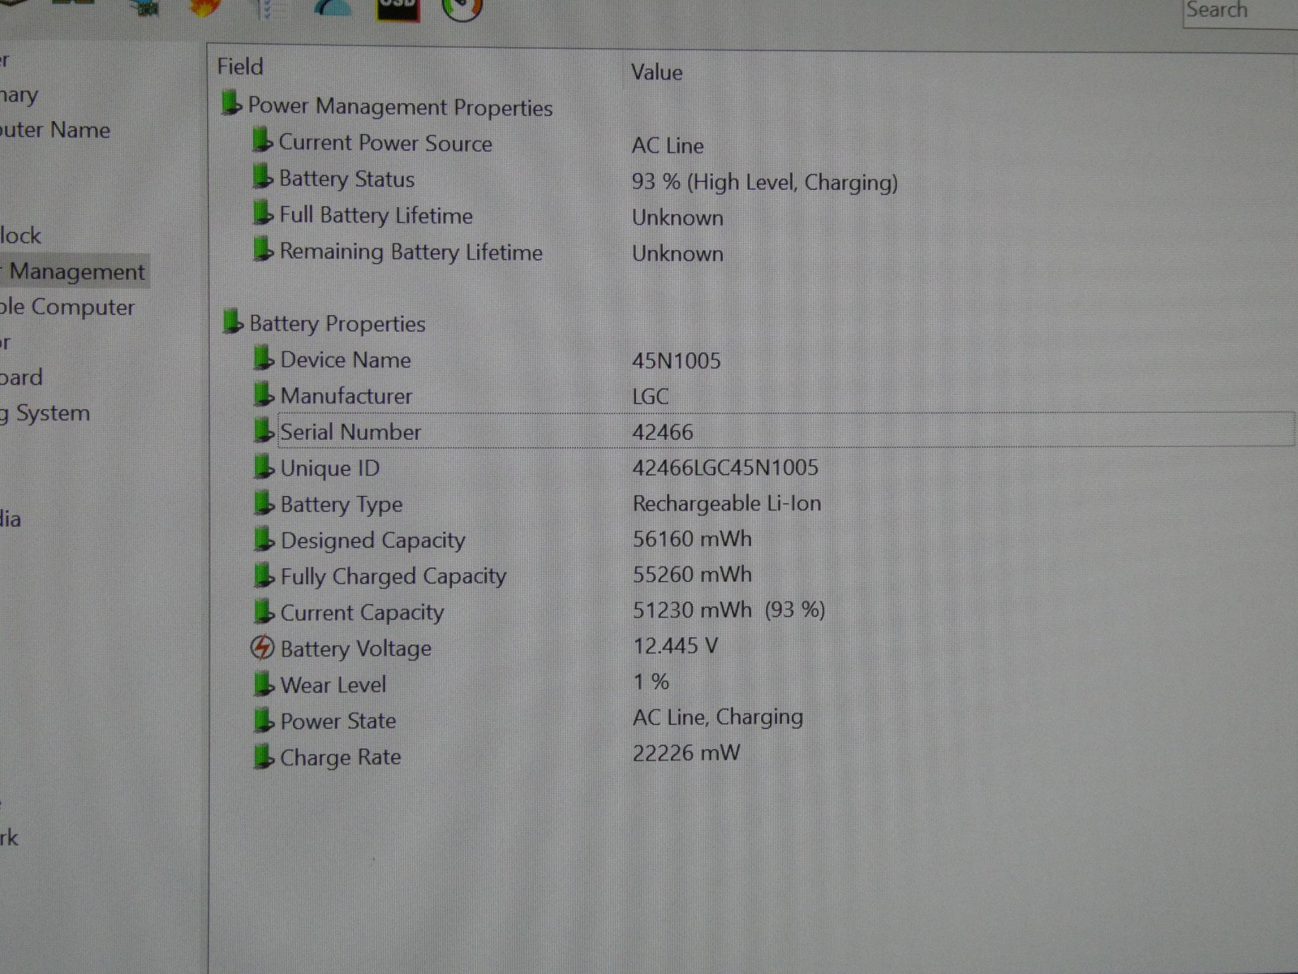Click the Current Power Source battery icon

click(262, 140)
